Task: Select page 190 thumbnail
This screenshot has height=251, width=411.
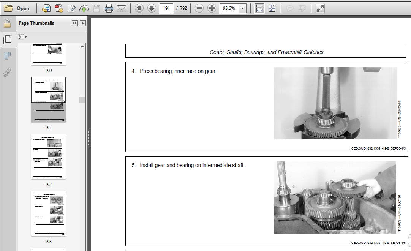Action: pyautogui.click(x=48, y=54)
